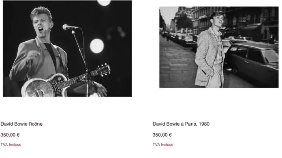This screenshot has width=282, height=158.
Task: Click the microphone in the concert photo
Action: [x=70, y=27]
